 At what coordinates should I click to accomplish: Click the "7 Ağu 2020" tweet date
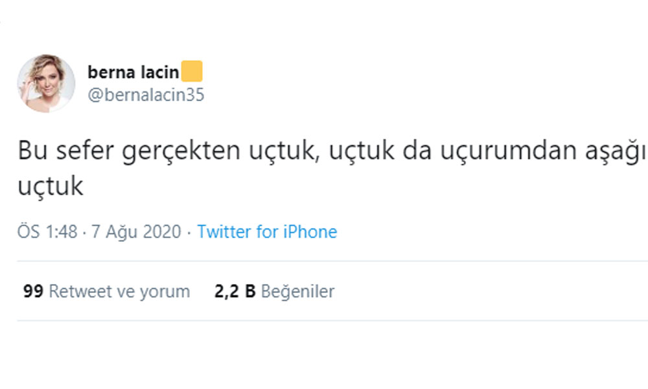(135, 231)
